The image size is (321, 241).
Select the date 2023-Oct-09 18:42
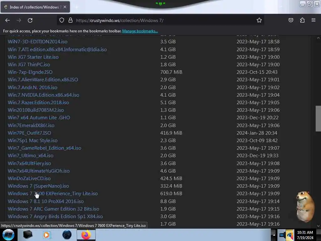257,141
